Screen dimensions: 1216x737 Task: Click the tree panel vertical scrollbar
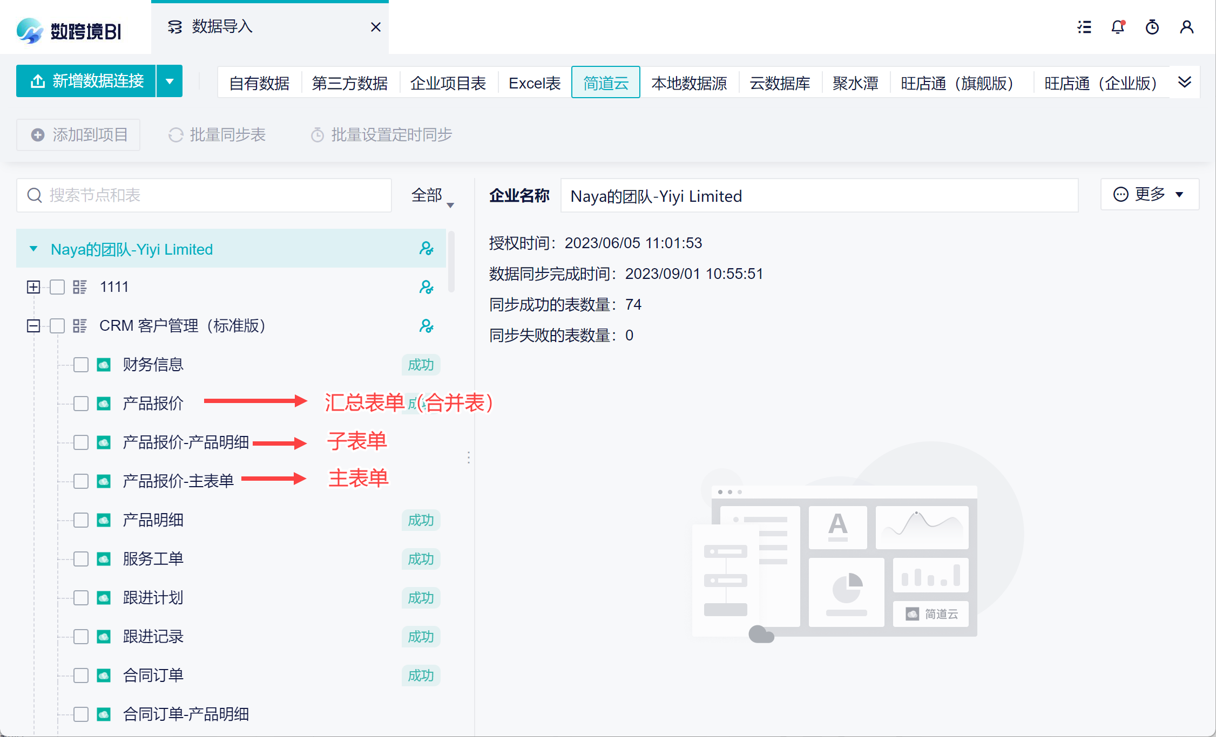click(x=451, y=262)
